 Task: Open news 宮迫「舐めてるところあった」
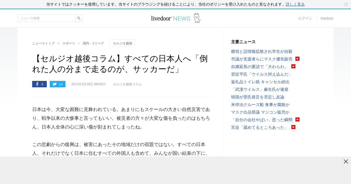click(x=260, y=127)
